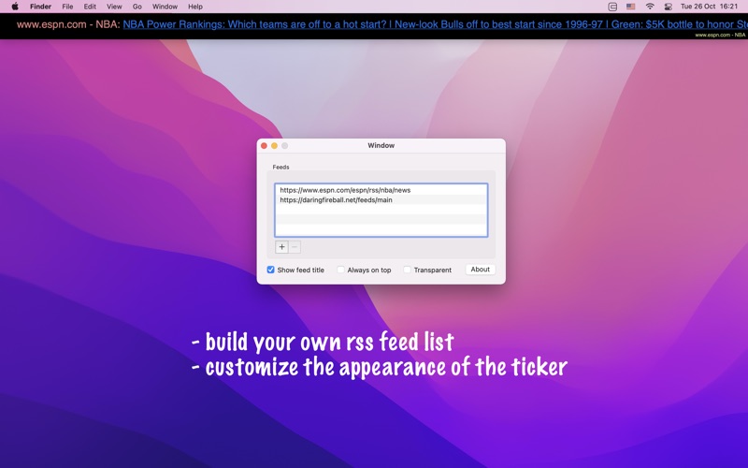The height and width of the screenshot is (468, 748).
Task: Select the daringfireball.net feed row
Action: 381,200
